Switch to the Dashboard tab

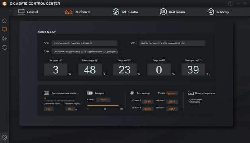click(77, 12)
